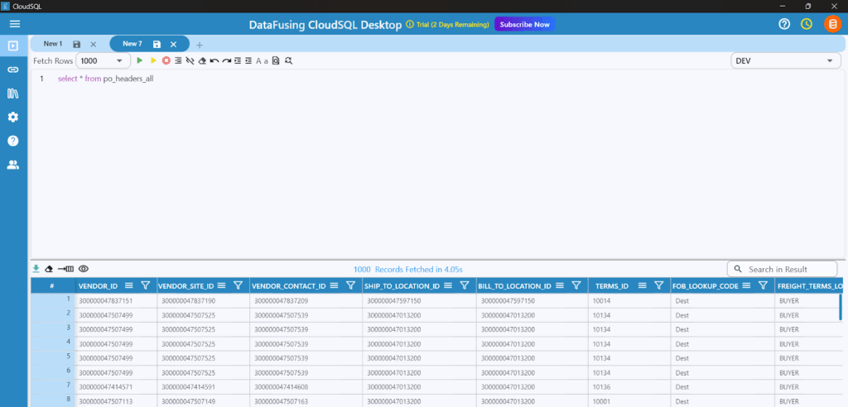The height and width of the screenshot is (407, 848).
Task: Filter the VENDOR_ID column
Action: coord(145,285)
